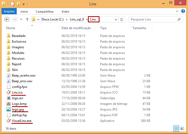Select the Imagens folder icon
This screenshot has height=134, width=188.
[x=9, y=47]
